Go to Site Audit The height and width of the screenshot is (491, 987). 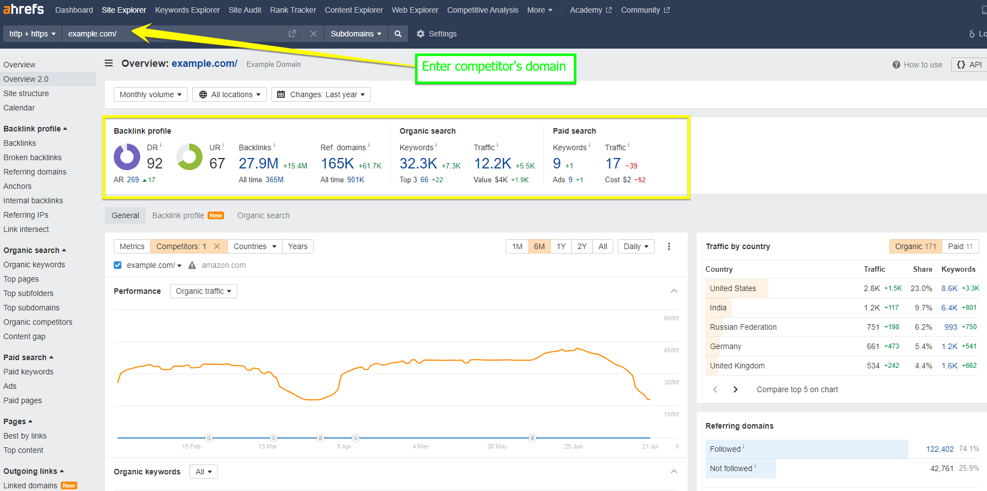(245, 10)
